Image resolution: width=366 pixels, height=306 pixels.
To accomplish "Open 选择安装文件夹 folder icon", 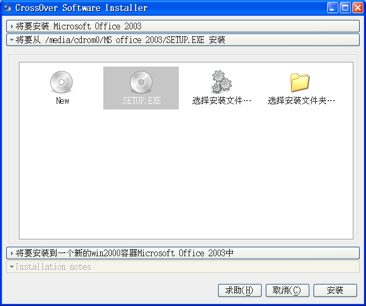I will coord(300,82).
